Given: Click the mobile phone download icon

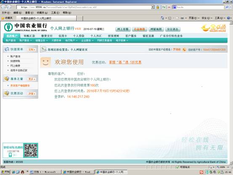Looking at the screenshot, I should [10, 155].
